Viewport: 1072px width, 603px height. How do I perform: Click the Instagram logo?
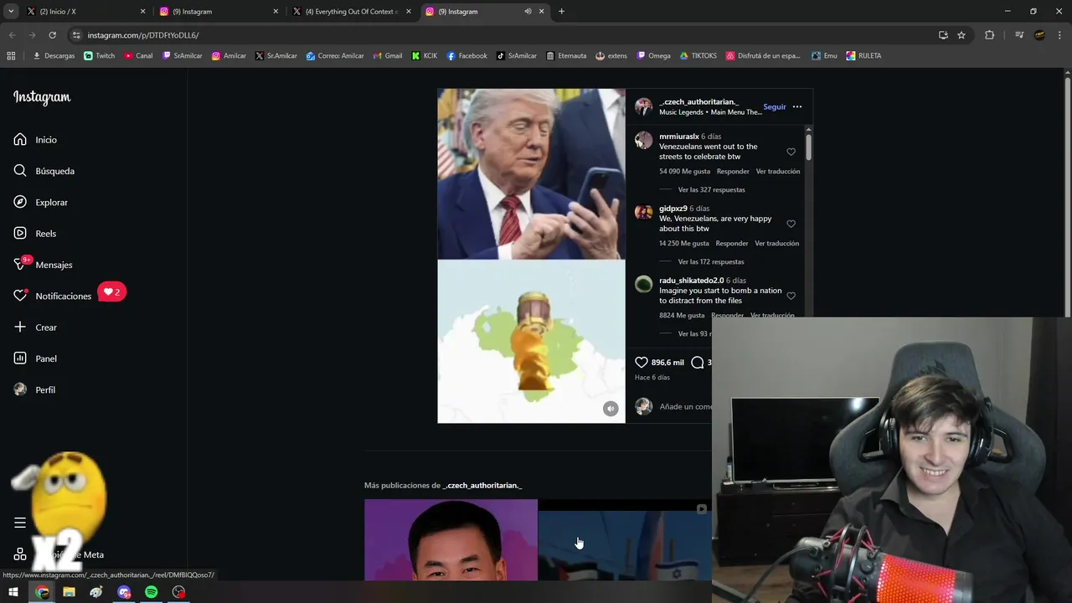(42, 97)
